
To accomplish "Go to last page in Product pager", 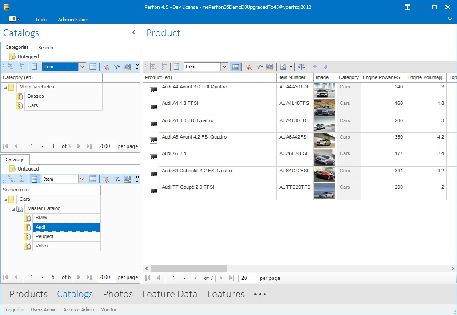I will click(x=232, y=278).
